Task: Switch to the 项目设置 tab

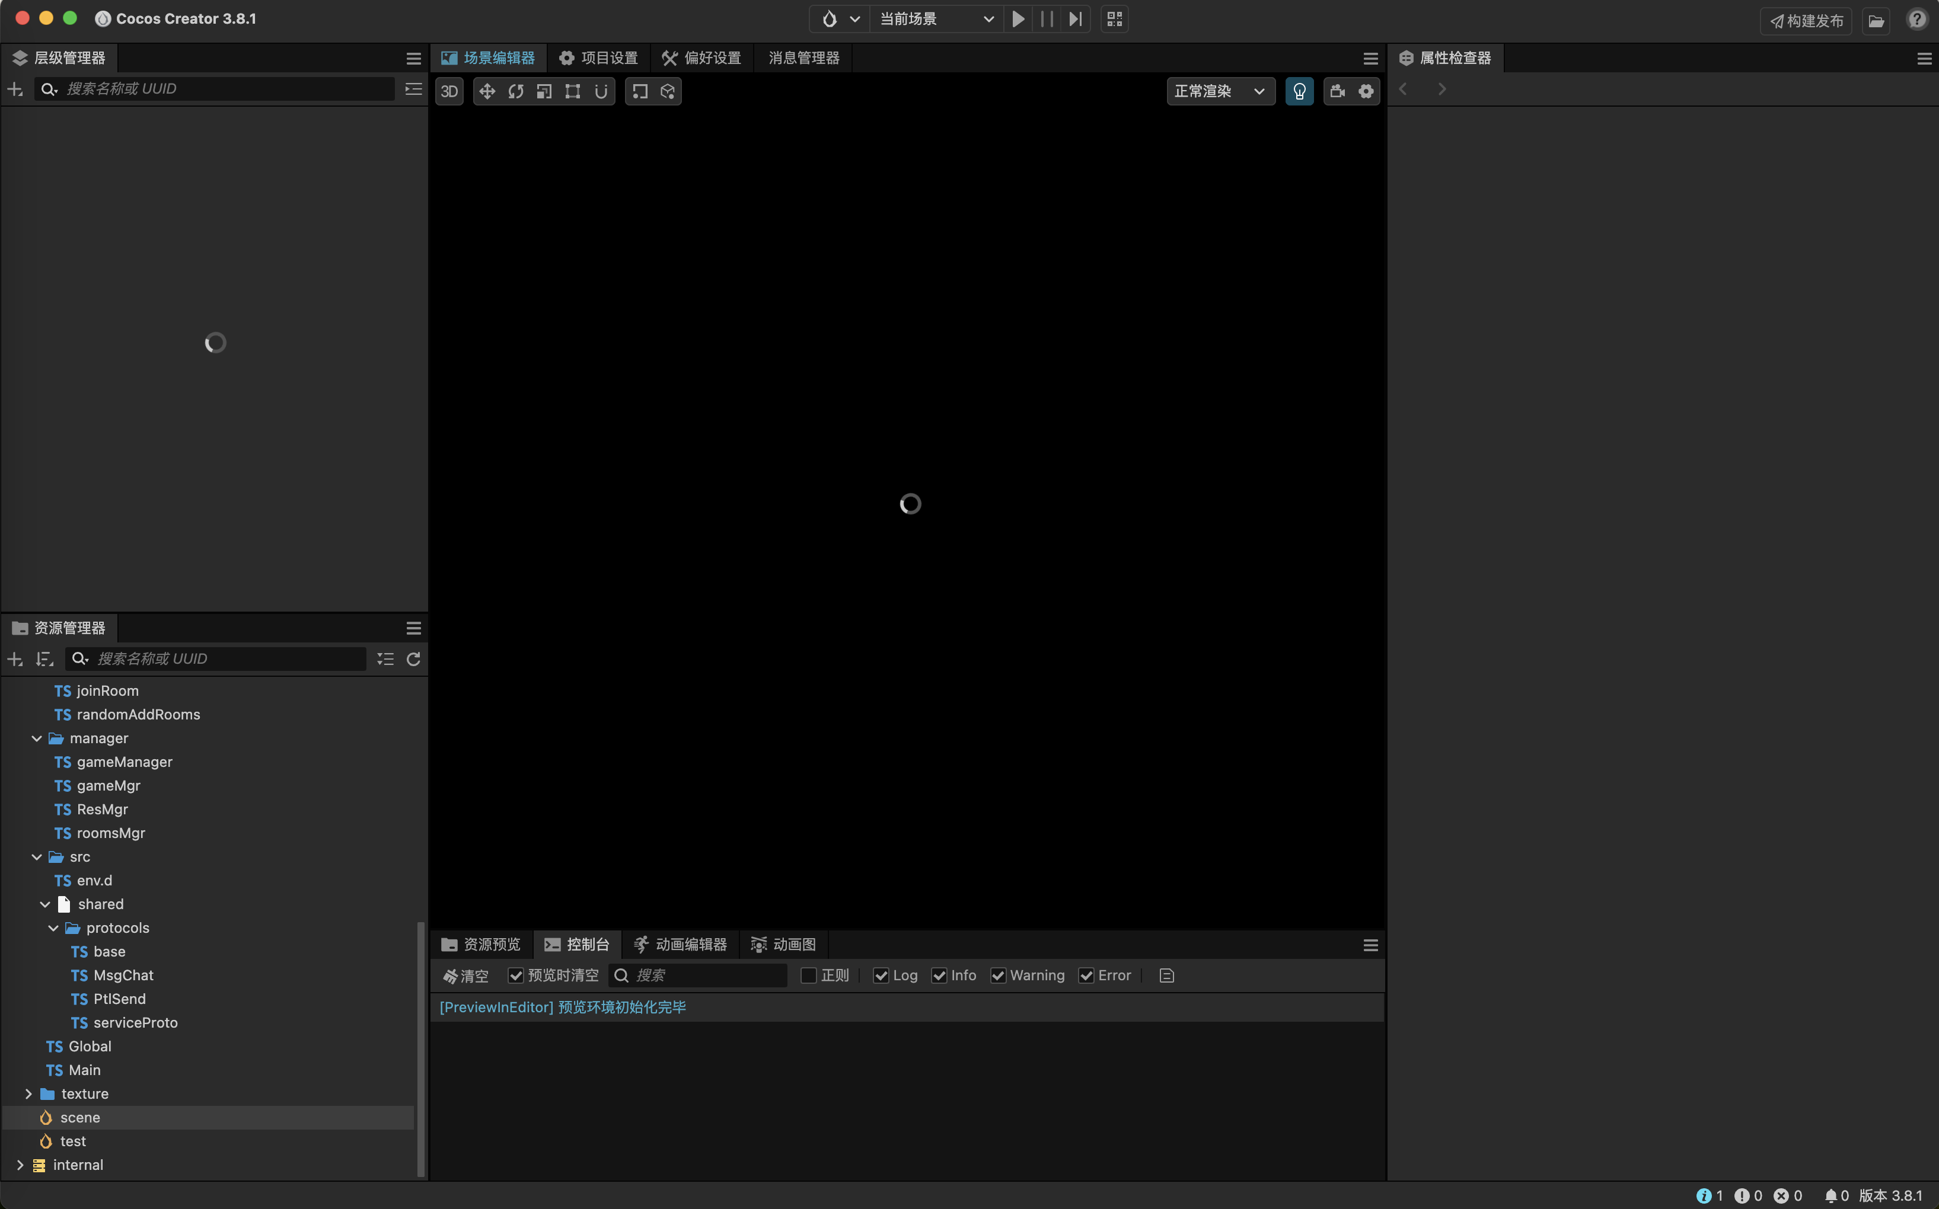Action: click(598, 57)
